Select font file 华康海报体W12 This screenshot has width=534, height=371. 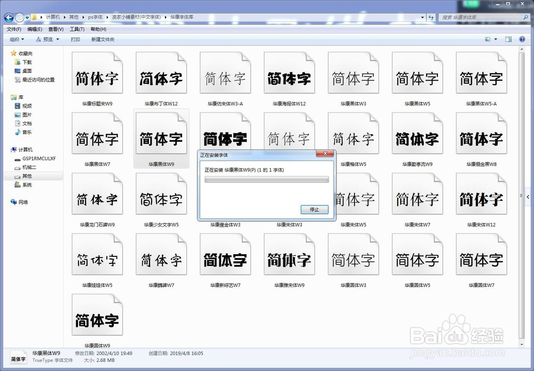(x=289, y=79)
